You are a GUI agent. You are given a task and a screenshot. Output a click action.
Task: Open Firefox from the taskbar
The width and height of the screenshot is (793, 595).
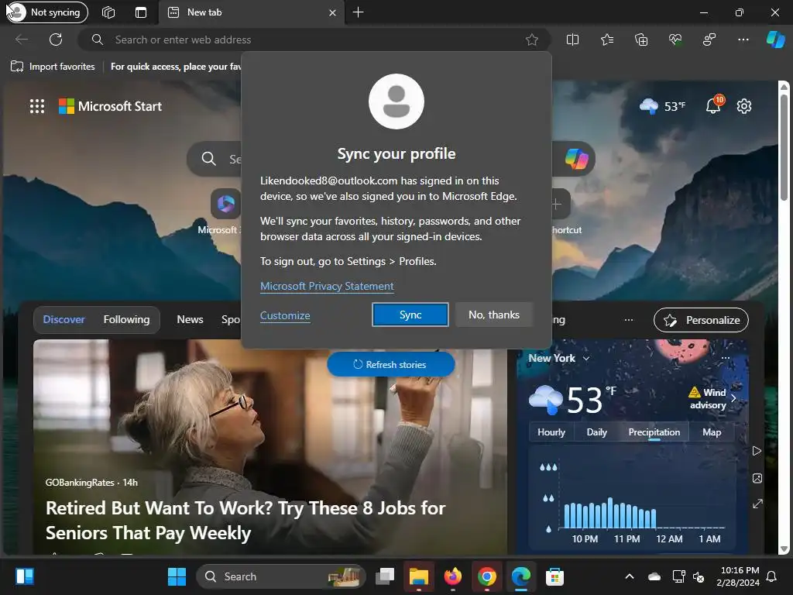452,576
